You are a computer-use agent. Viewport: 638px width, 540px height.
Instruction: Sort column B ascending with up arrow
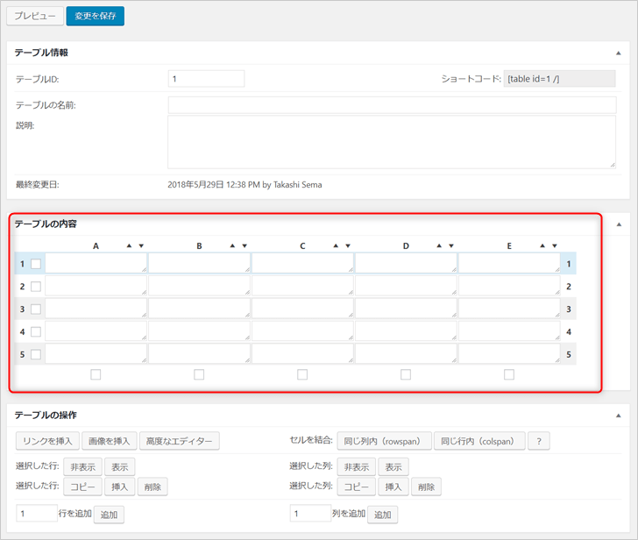(233, 246)
